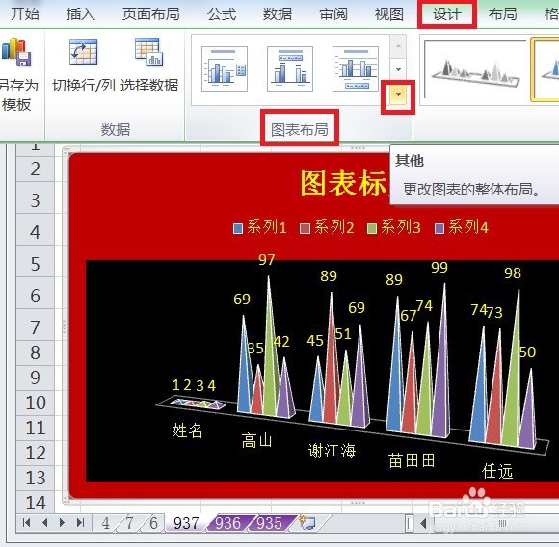Viewport: 559px width, 547px height.
Task: Go to the 数据 ribbon tab
Action: tap(278, 14)
